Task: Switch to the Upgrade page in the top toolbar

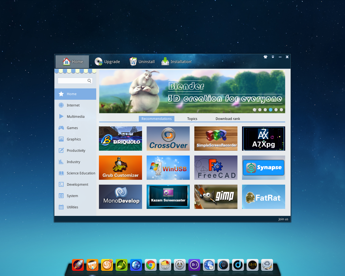Action: pos(107,62)
